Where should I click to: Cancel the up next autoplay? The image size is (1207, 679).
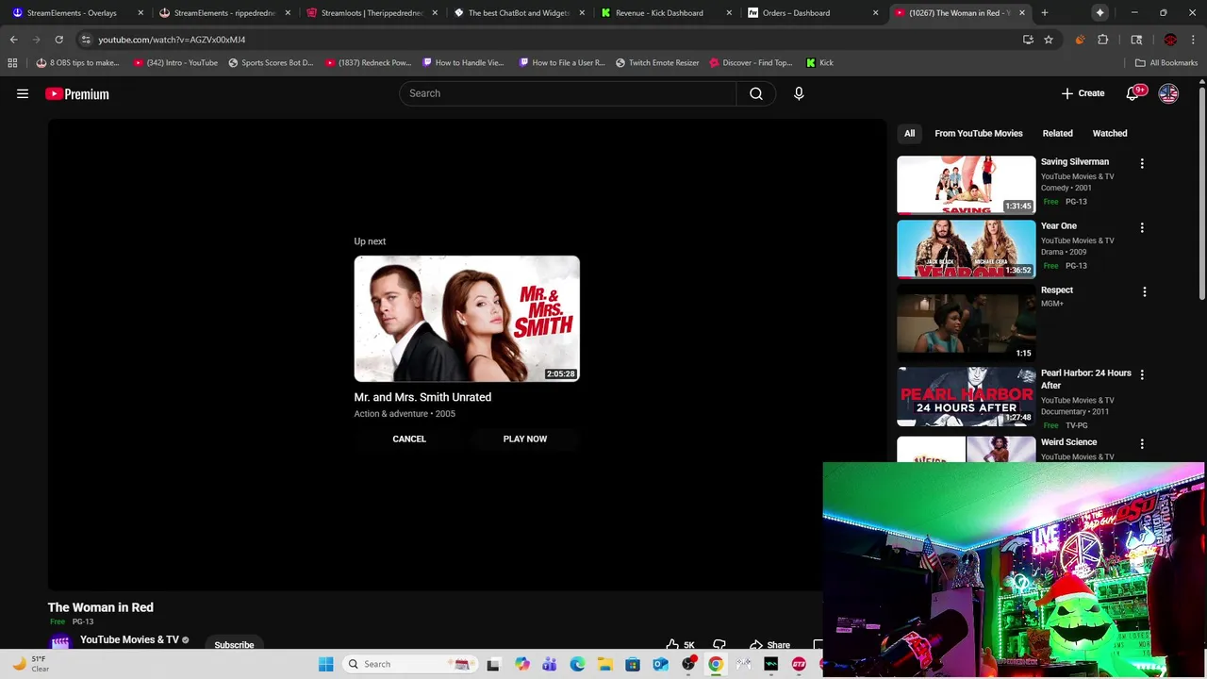click(409, 439)
